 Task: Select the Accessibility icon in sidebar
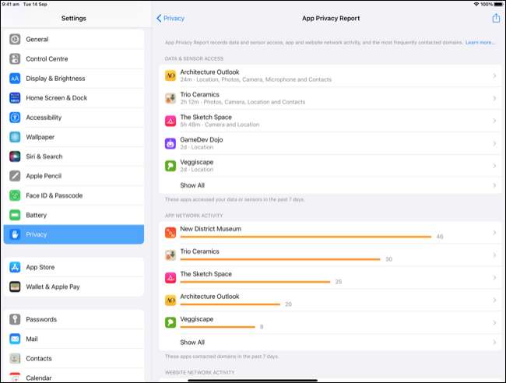click(x=15, y=118)
